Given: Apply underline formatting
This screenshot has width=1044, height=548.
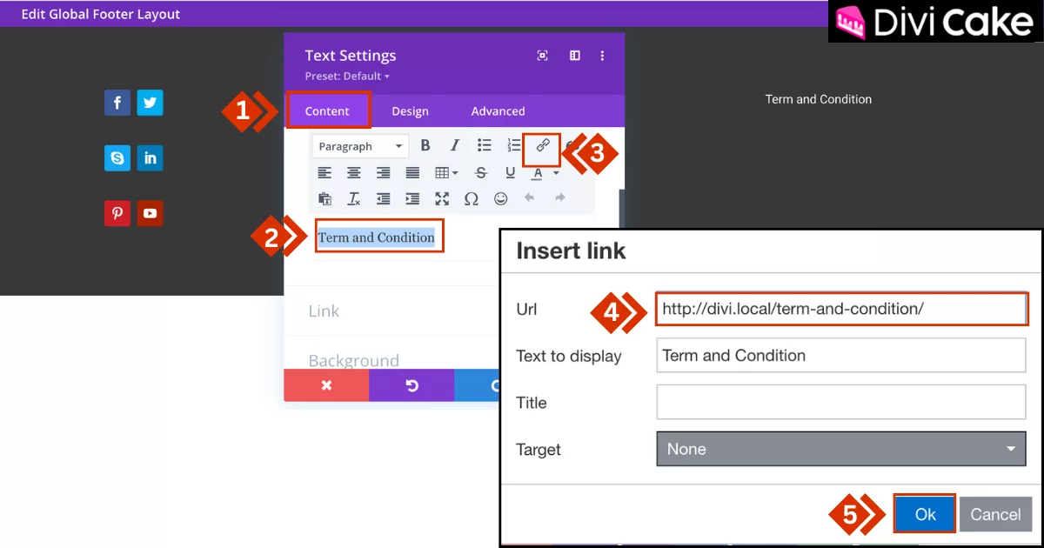Looking at the screenshot, I should click(510, 173).
